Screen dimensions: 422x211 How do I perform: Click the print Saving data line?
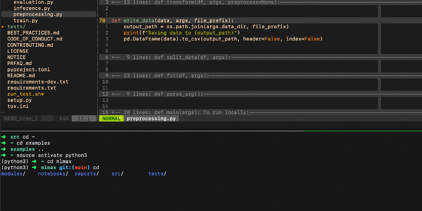click(181, 33)
